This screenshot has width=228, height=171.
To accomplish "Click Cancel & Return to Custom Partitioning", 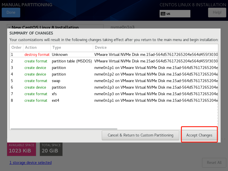I will click(x=141, y=135).
